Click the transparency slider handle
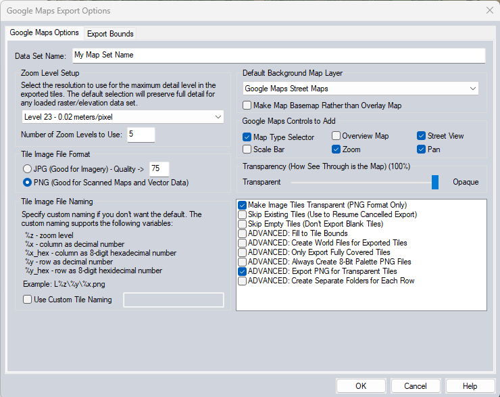 click(435, 182)
